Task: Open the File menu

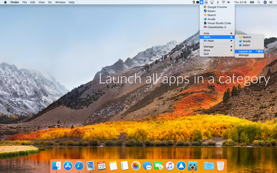Action: pos(25,2)
